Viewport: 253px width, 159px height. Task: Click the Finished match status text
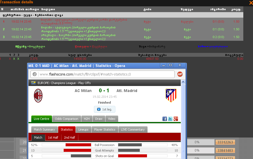pyautogui.click(x=104, y=103)
